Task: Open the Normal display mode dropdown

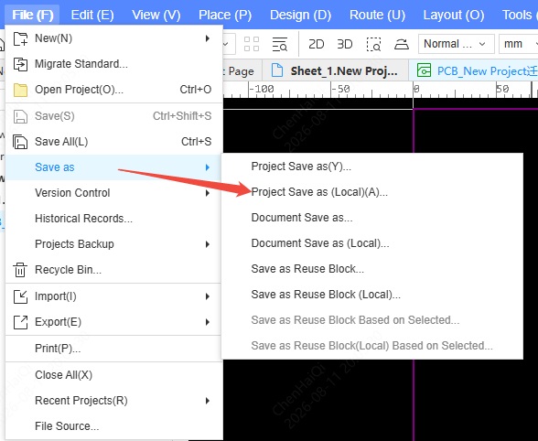Action: coord(456,44)
